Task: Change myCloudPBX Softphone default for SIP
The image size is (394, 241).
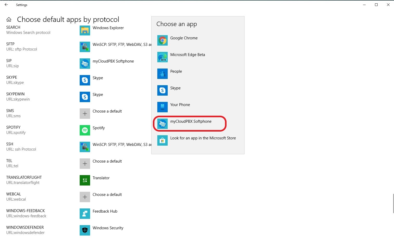Action: click(x=113, y=61)
